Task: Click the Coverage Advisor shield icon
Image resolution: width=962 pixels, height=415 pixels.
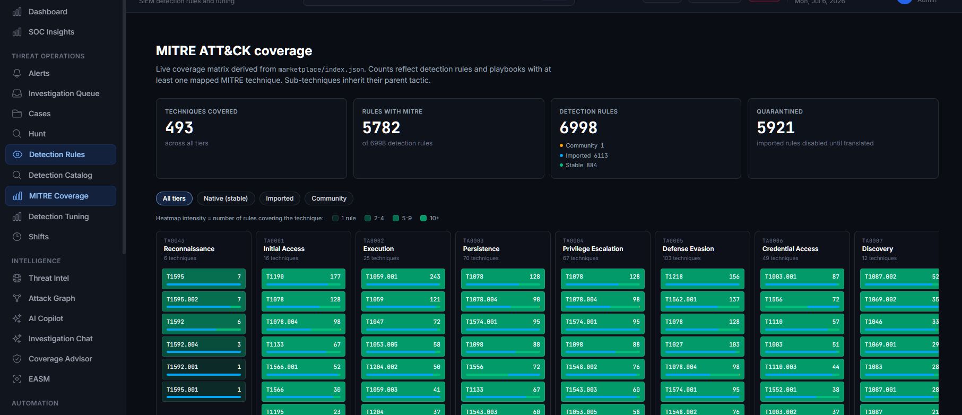Action: (x=17, y=359)
